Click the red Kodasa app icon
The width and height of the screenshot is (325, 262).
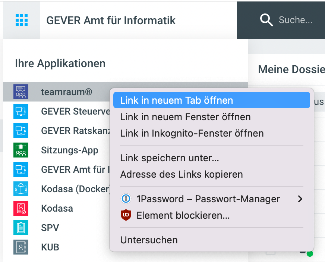(x=21, y=208)
